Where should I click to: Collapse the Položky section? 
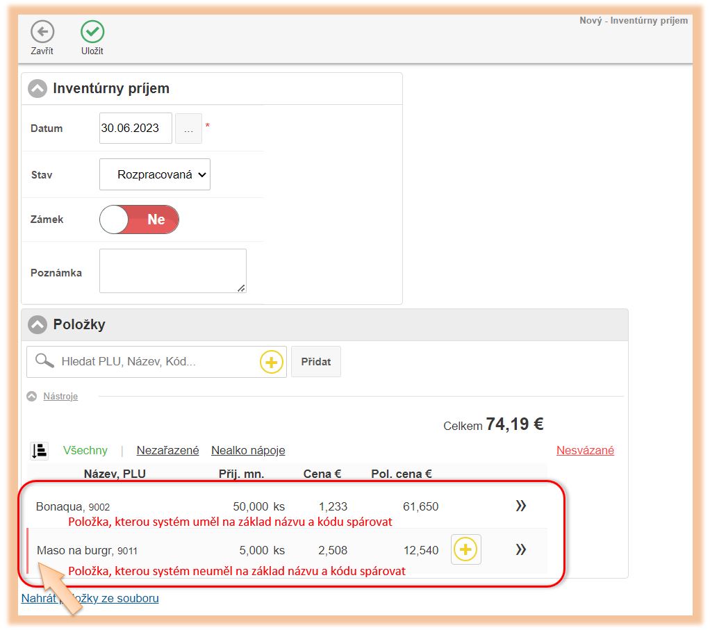pos(38,324)
